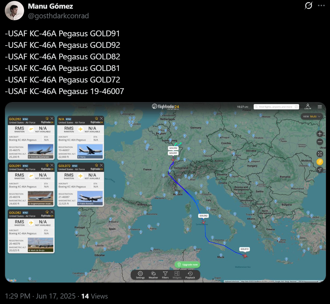
Task: Click the Google logo on the map
Action: pyautogui.click(x=12, y=280)
